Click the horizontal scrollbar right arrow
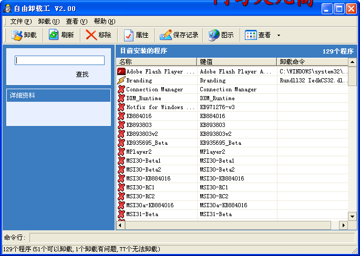 344,225
